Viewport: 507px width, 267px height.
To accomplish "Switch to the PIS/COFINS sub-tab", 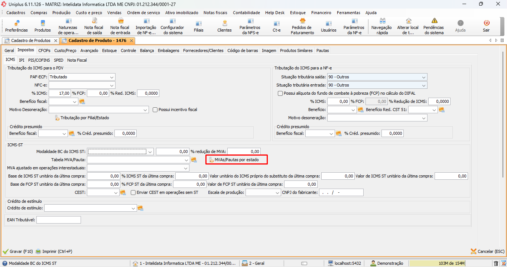I will [39, 60].
